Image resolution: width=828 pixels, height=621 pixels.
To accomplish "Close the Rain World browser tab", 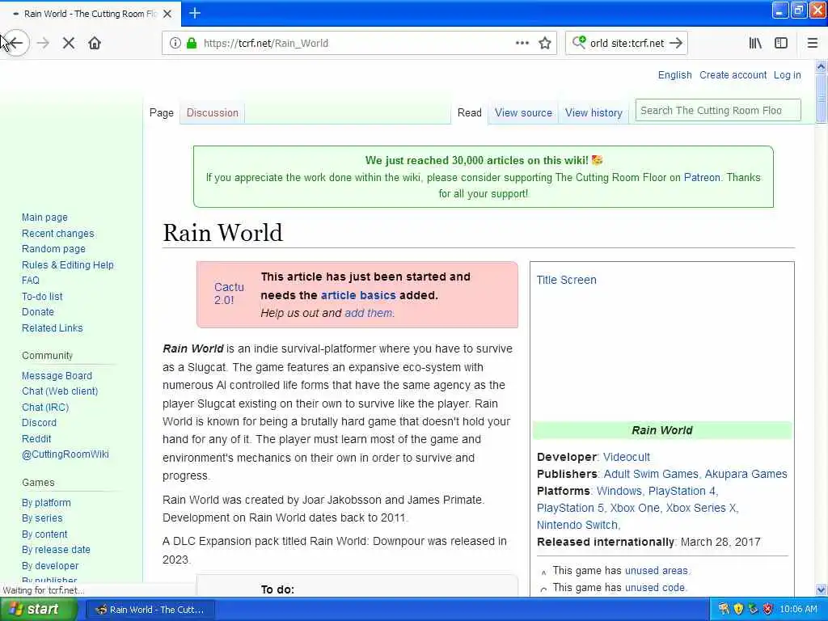I will [x=167, y=14].
